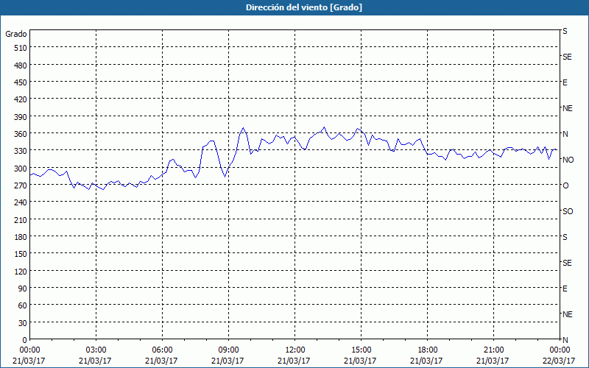Click the 510 y-axis value
This screenshot has height=368, width=589.
pos(21,48)
